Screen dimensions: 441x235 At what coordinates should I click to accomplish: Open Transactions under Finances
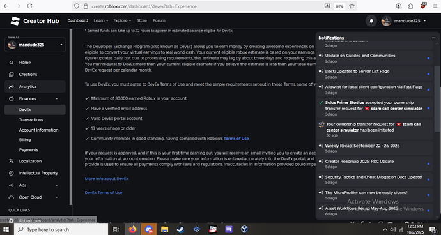pos(31,120)
